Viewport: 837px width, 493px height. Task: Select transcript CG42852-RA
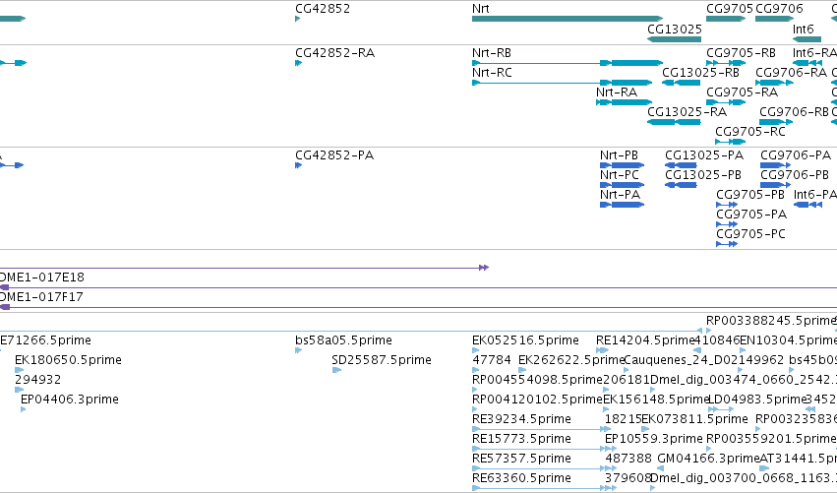(x=334, y=53)
